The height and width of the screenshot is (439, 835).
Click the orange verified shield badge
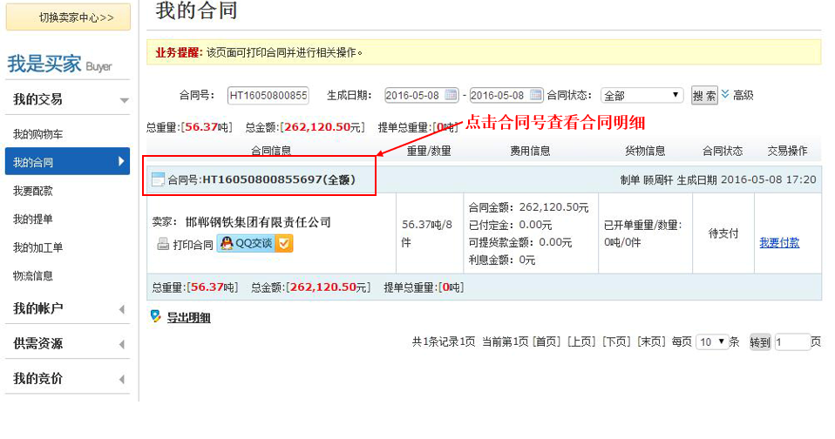284,244
